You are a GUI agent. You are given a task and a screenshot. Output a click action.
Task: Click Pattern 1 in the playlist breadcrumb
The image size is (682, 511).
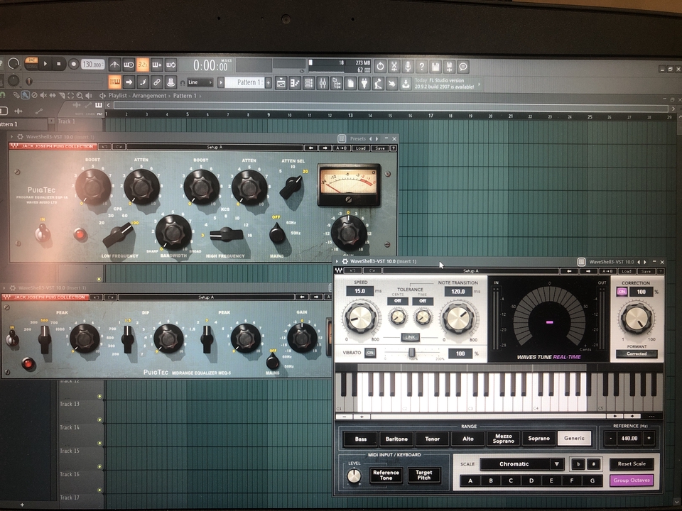click(x=185, y=96)
